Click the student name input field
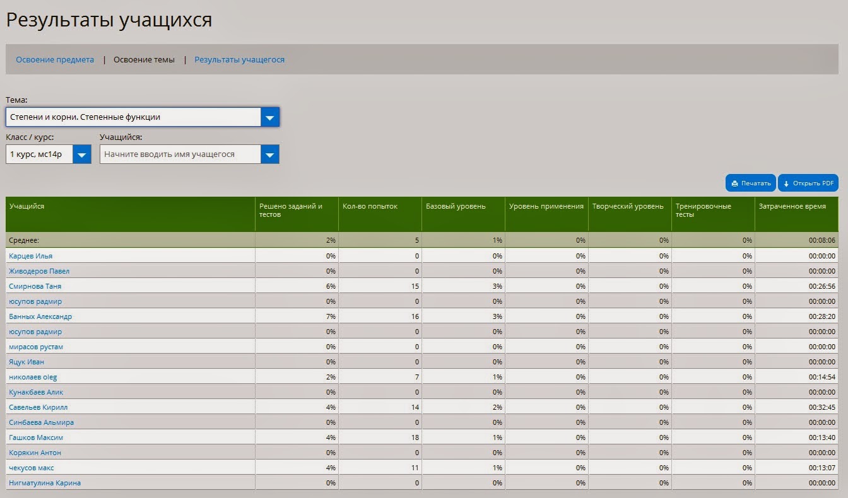Screen dimensions: 848x498 pyautogui.click(x=180, y=154)
